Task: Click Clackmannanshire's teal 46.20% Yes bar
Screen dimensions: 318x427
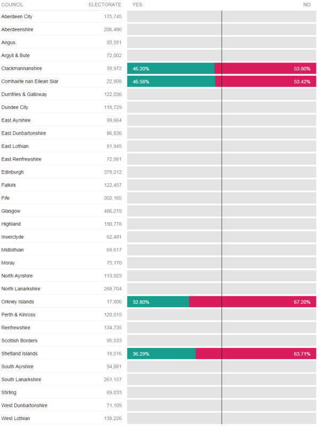Action: (x=170, y=68)
